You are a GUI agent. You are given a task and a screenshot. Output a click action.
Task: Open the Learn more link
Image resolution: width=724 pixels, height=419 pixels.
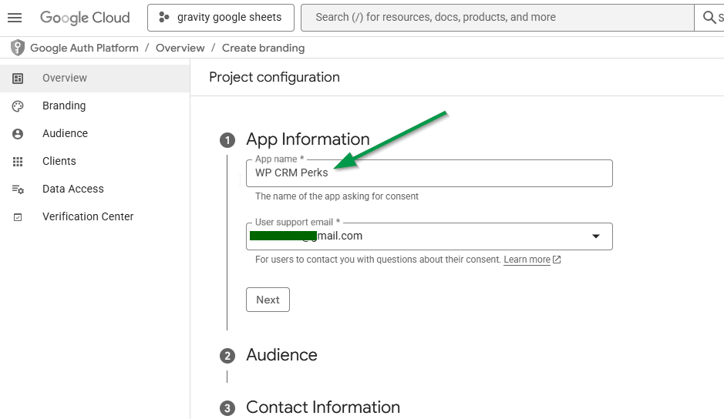coord(527,260)
